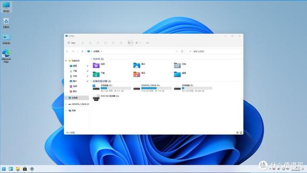
Task: Click the C: drive capacity usage bar
Action: pos(116,88)
